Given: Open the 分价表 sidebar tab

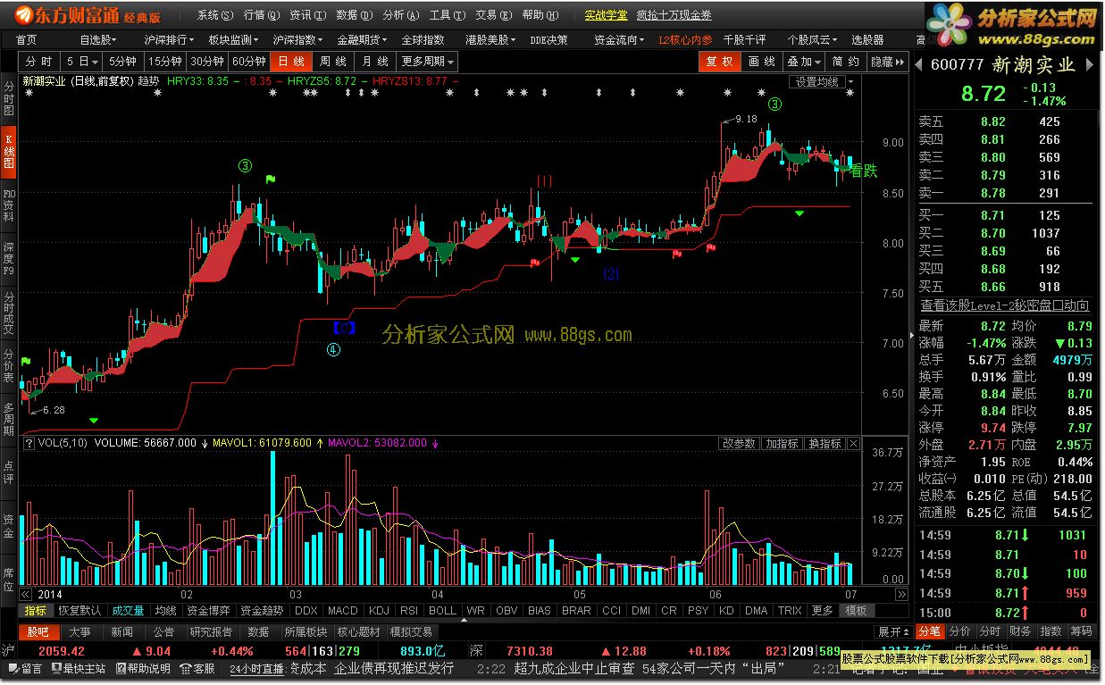Looking at the screenshot, I should click(x=9, y=366).
